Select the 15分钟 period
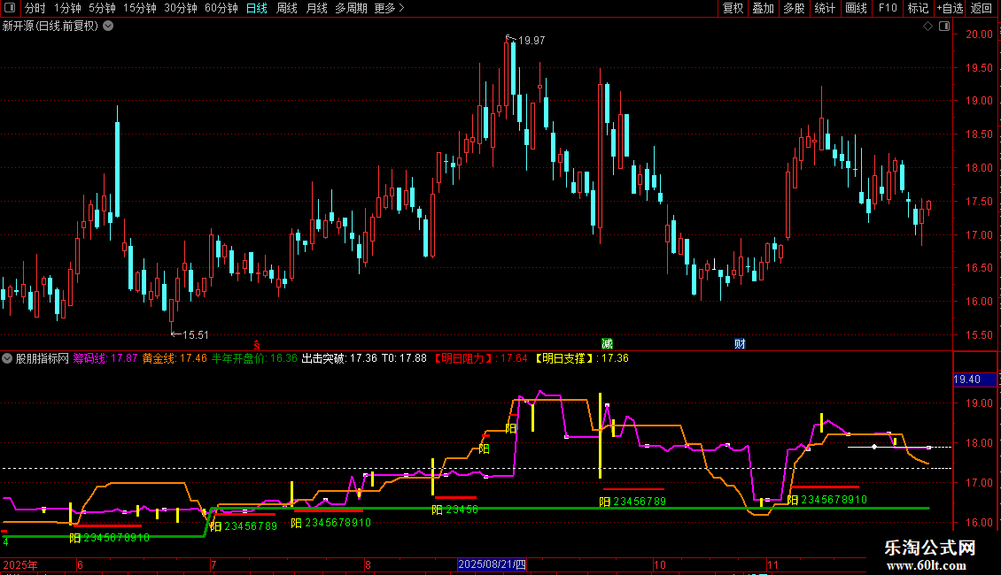This screenshot has height=575, width=1001. [140, 8]
